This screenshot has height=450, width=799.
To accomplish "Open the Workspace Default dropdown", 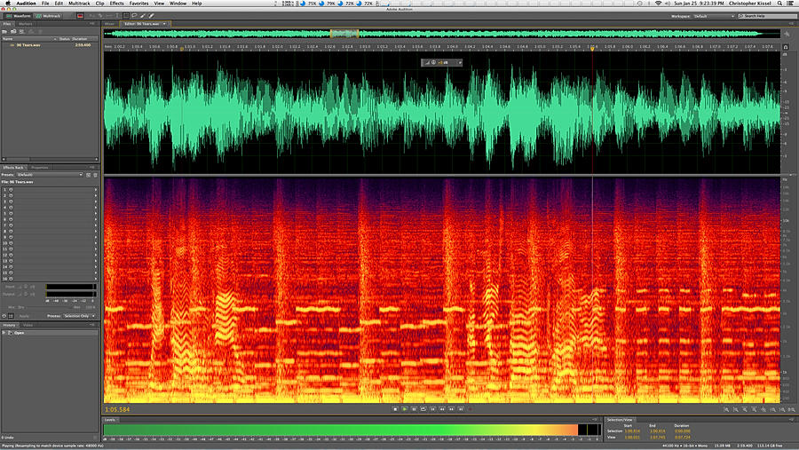I will [x=714, y=16].
